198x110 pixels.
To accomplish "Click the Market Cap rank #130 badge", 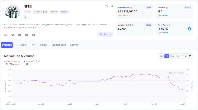I will tap(149, 8).
